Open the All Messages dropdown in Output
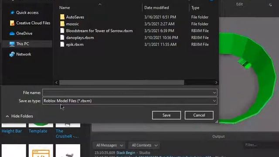The height and width of the screenshot is (157, 279). 109,145
